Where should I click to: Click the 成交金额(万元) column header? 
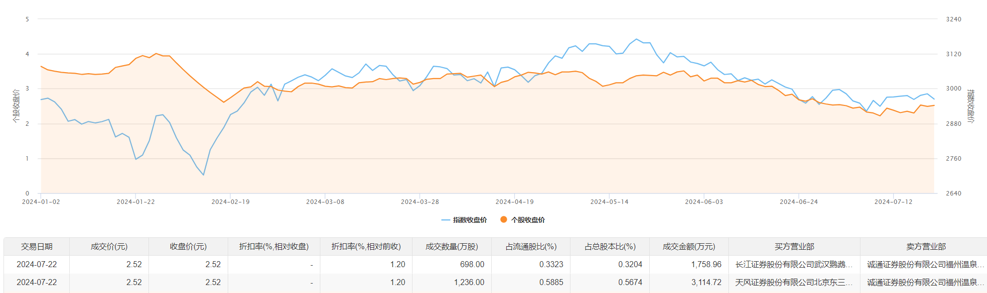coord(689,247)
